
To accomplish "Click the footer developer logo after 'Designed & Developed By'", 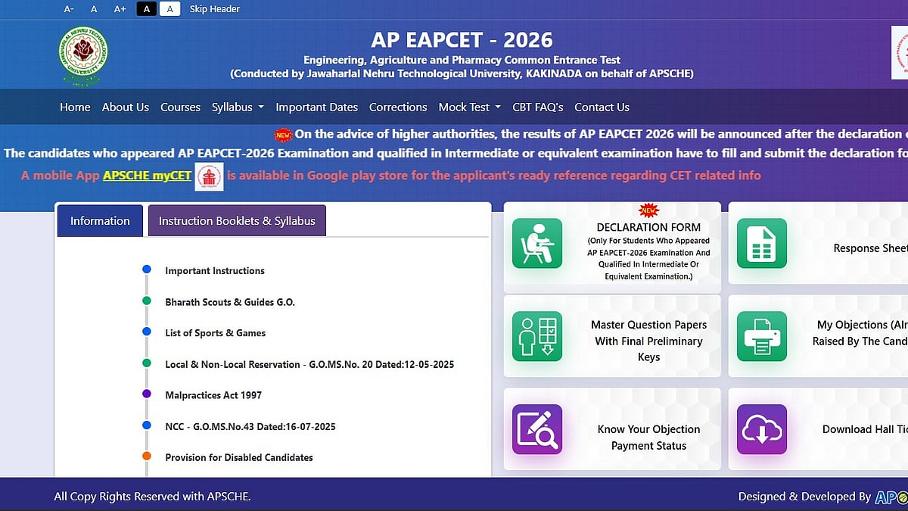I will 891,497.
